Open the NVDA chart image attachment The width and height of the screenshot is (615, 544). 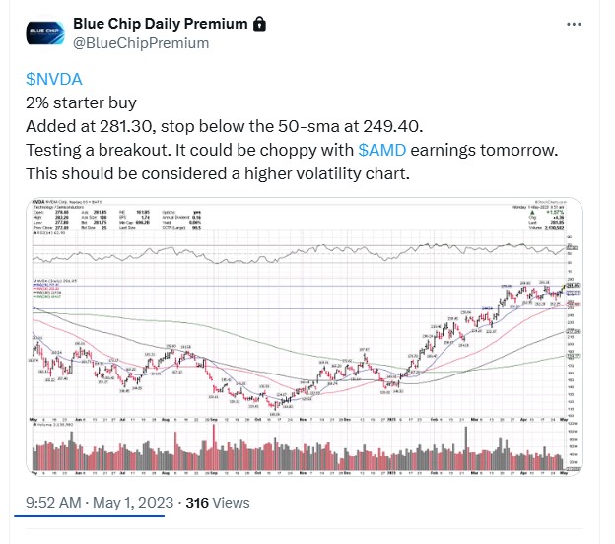tap(305, 337)
